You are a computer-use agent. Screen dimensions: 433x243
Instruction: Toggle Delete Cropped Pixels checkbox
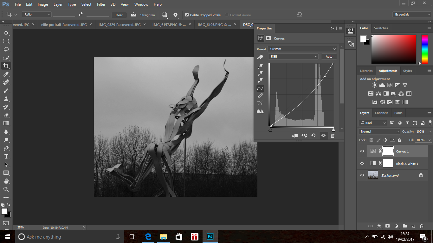coord(187,15)
